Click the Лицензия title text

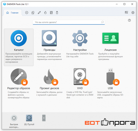(110, 50)
